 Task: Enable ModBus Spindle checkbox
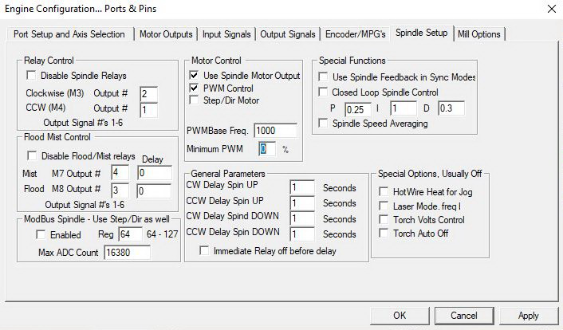click(41, 235)
